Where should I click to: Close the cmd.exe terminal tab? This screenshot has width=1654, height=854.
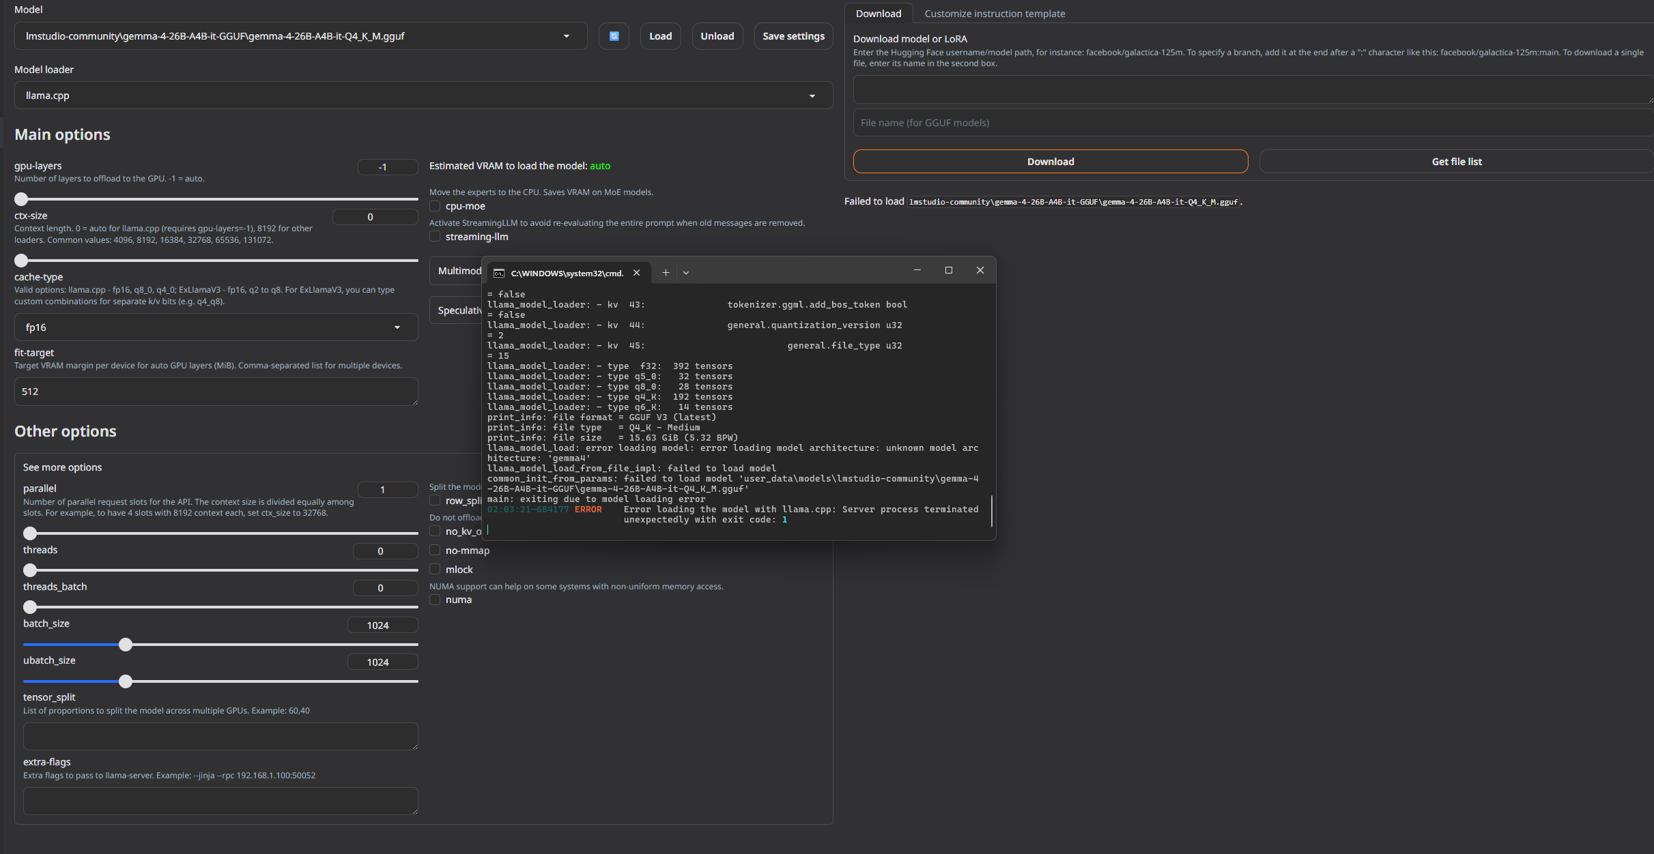click(636, 273)
